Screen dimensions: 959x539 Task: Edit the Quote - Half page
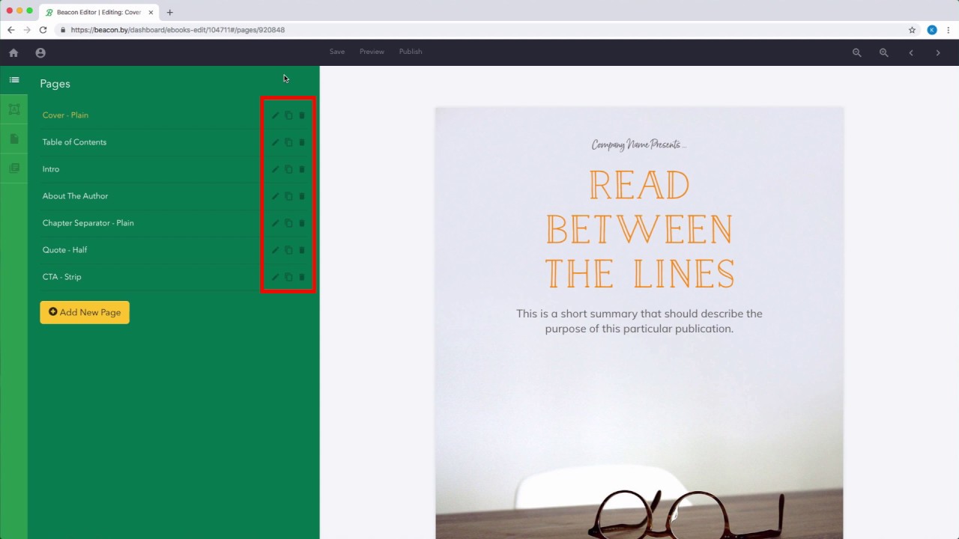(275, 250)
